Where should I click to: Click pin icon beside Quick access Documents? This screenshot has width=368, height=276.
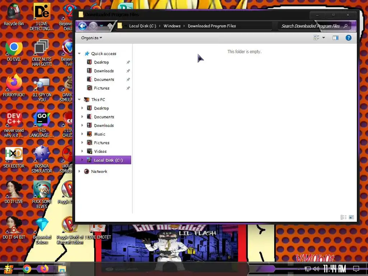point(128,79)
